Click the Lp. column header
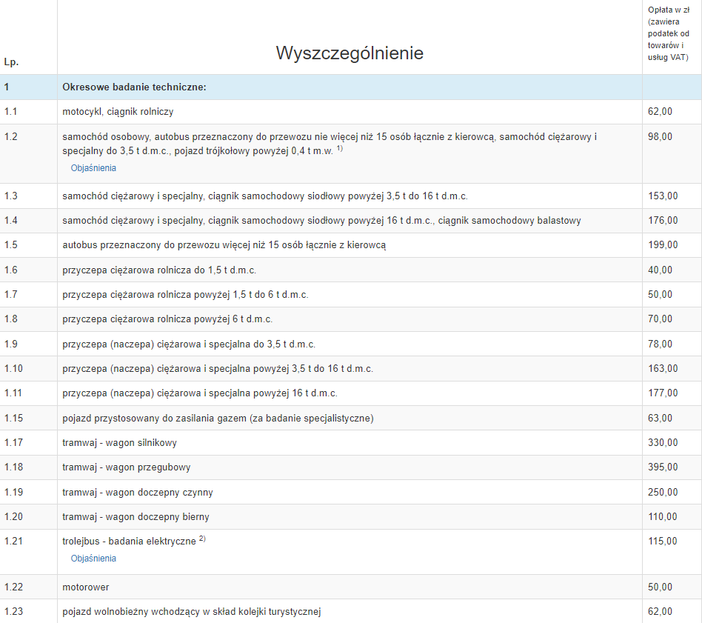This screenshot has height=623, width=702. coord(12,62)
